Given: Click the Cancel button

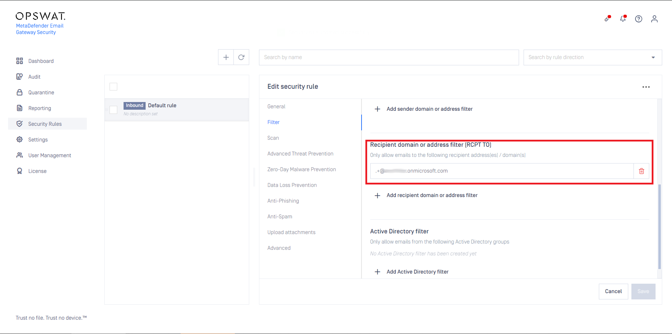Looking at the screenshot, I should coord(613,291).
